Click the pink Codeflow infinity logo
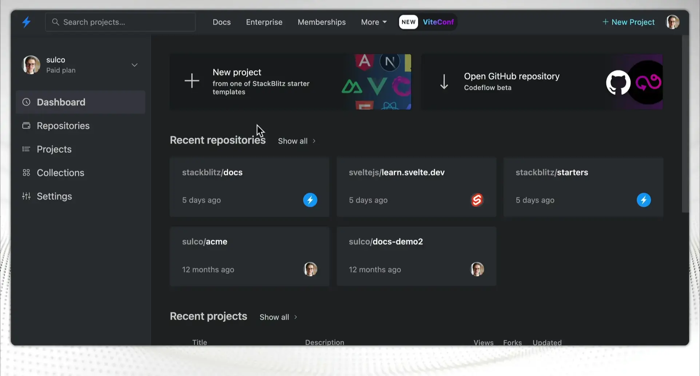The height and width of the screenshot is (376, 700). tap(648, 82)
